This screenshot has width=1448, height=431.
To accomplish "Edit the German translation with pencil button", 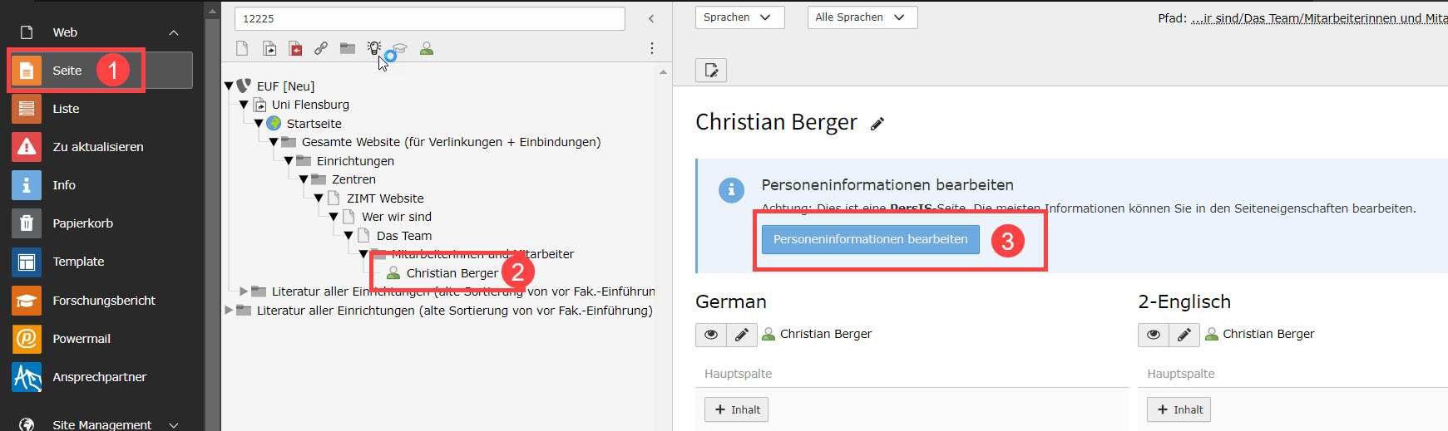I will click(741, 335).
